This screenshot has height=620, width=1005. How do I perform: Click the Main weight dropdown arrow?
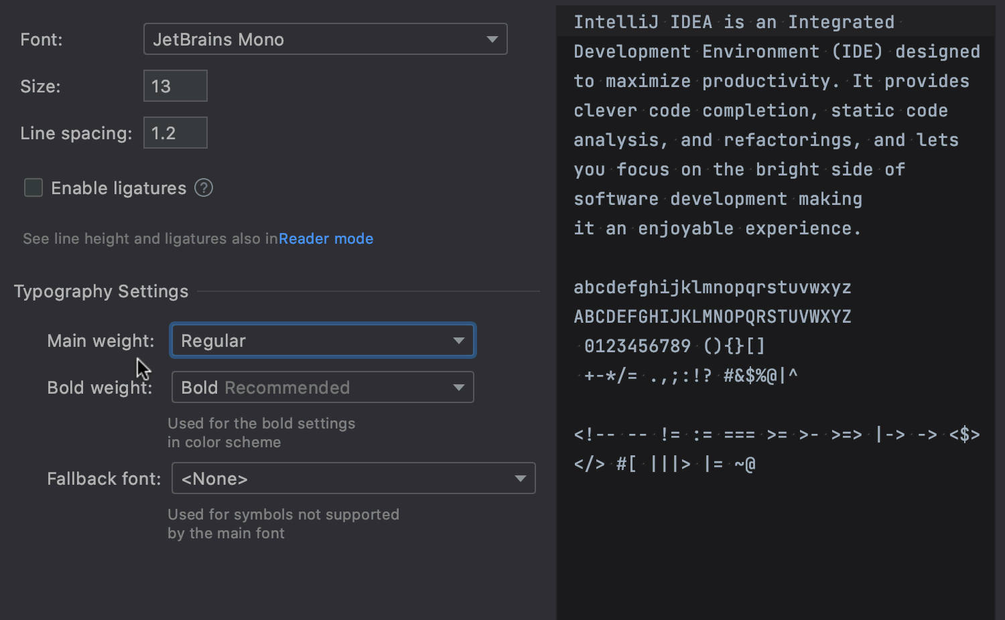[x=458, y=340]
